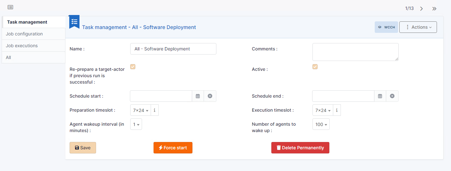Click the Force start button
This screenshot has width=451, height=171.
click(173, 148)
